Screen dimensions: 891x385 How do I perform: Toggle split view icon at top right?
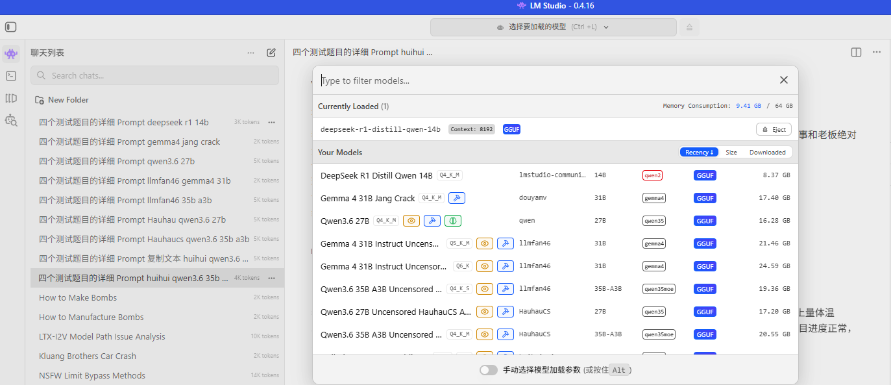click(x=856, y=53)
